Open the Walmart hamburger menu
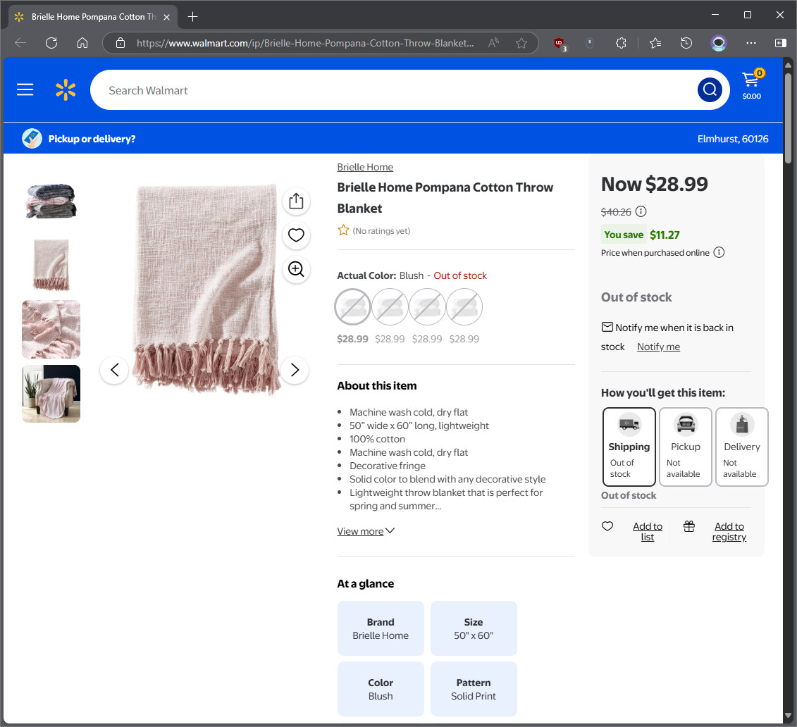797x727 pixels. coord(25,90)
